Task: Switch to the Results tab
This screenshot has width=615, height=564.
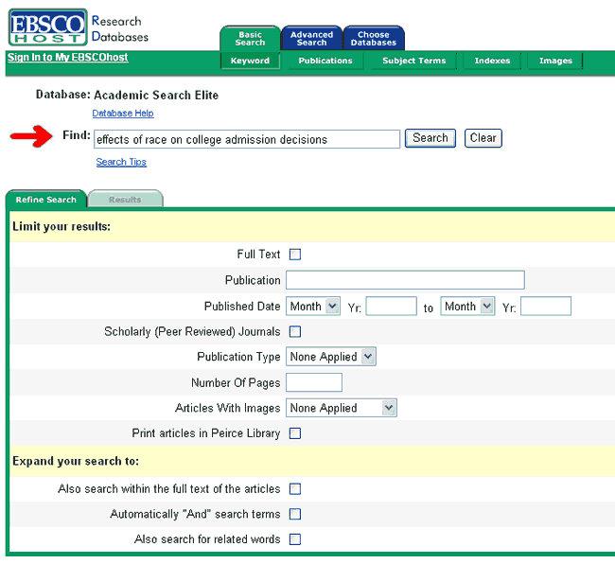Action: click(125, 200)
